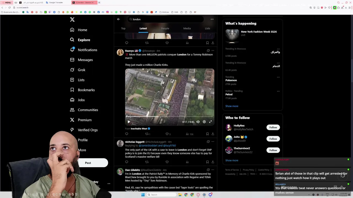353x198 pixels.
Task: Reply to nicholas leggett's post
Action: 127,162
